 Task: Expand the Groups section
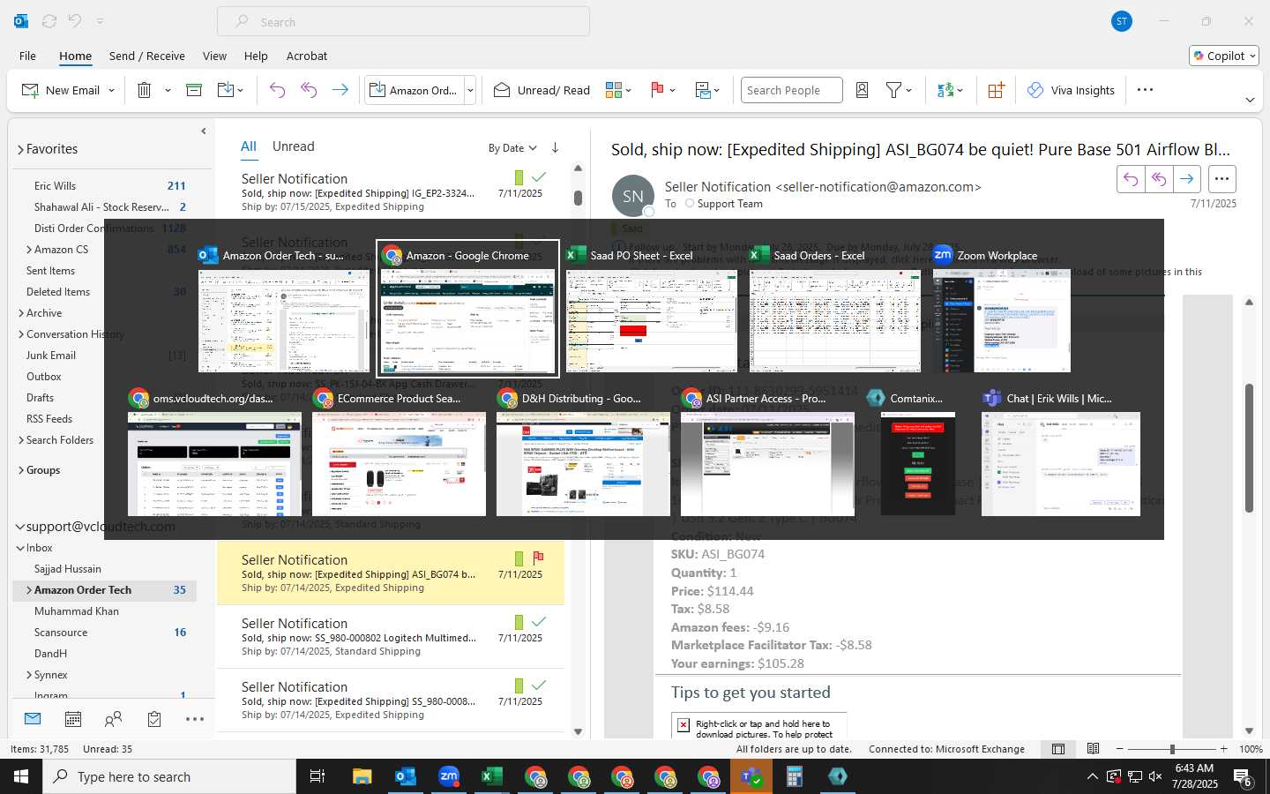[20, 470]
